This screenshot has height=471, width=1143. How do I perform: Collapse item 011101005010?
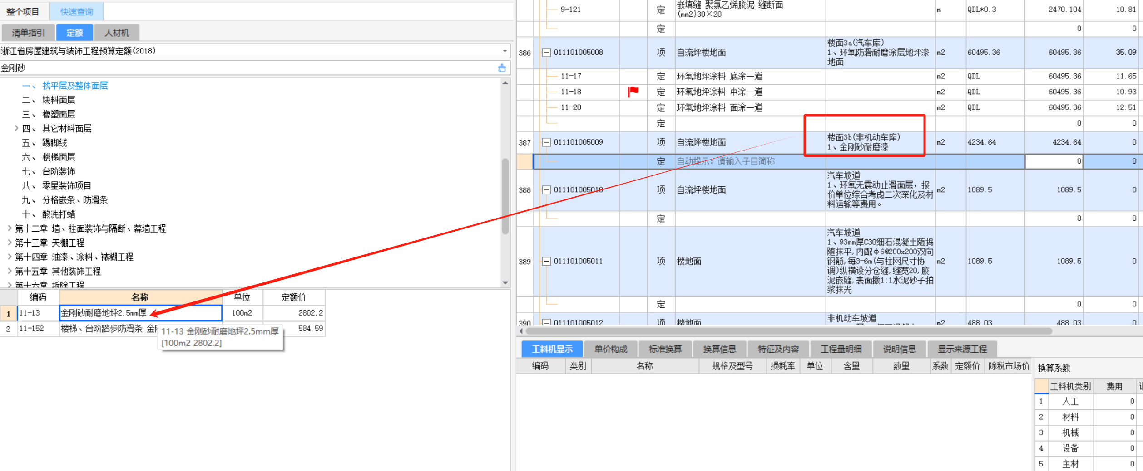[x=546, y=190]
